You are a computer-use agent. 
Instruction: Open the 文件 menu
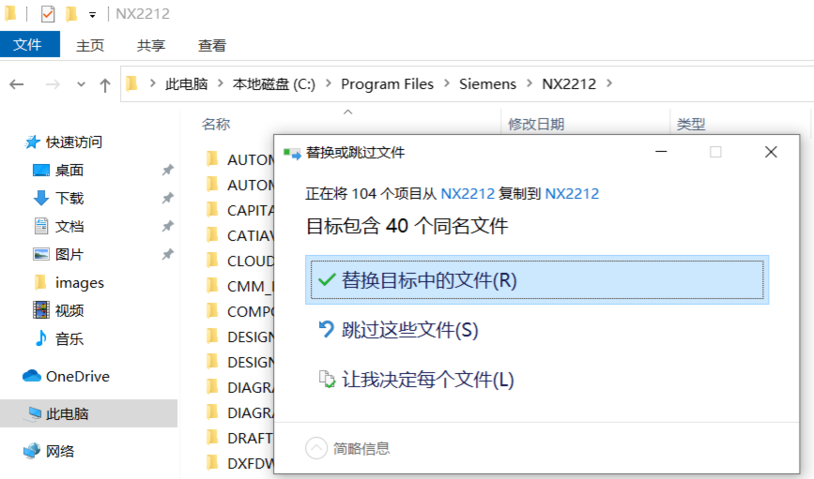tap(28, 44)
